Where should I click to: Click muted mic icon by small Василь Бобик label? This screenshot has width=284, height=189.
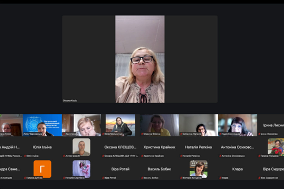pyautogui.click(x=142, y=178)
